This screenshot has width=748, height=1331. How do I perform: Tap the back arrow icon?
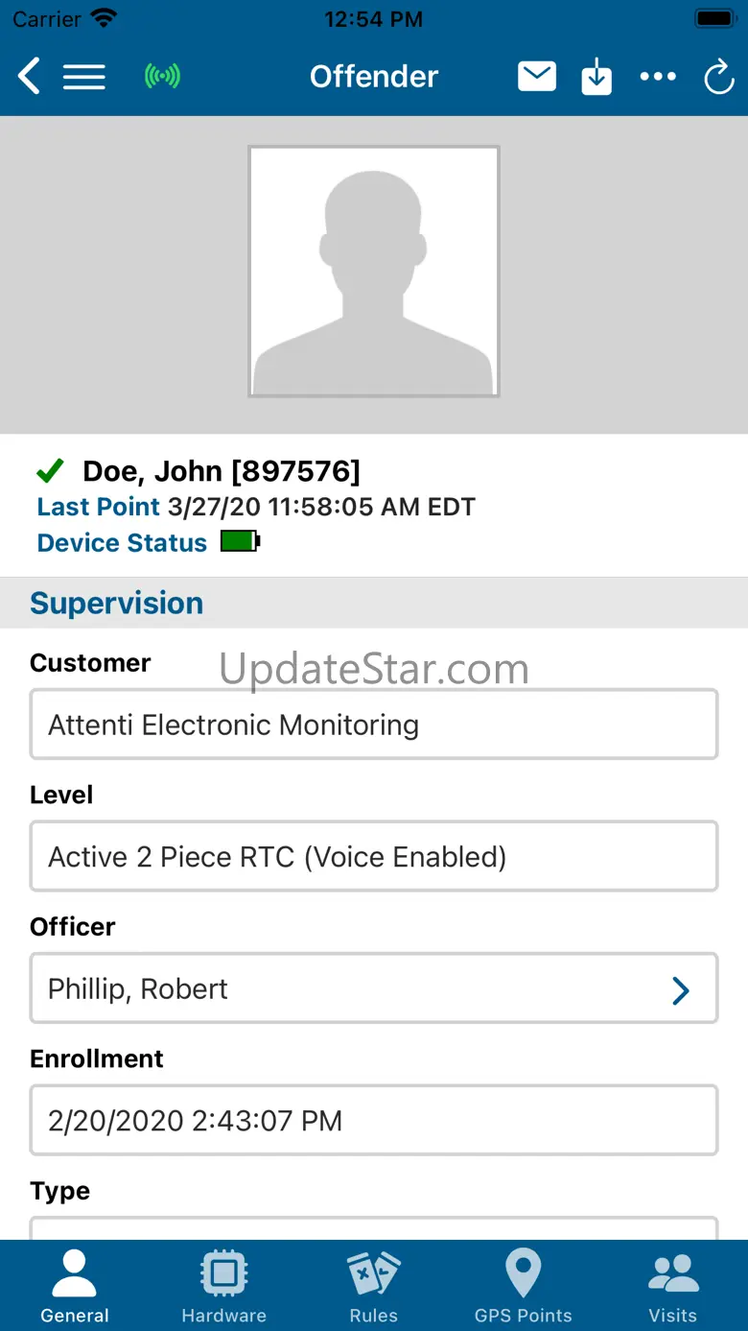point(30,77)
